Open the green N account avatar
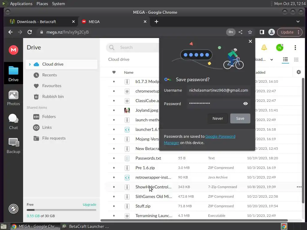Image resolution: width=307 pixels, height=230 pixels. coord(280,48)
